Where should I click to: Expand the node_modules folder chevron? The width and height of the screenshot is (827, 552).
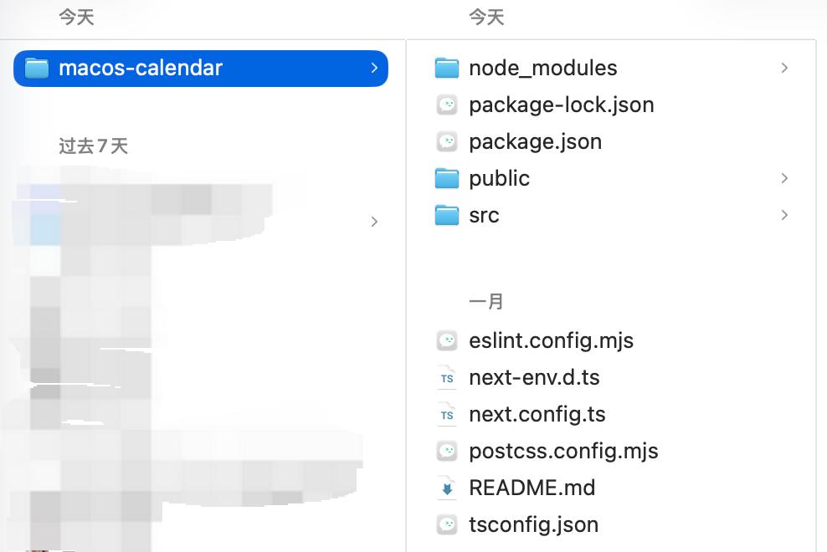[784, 68]
